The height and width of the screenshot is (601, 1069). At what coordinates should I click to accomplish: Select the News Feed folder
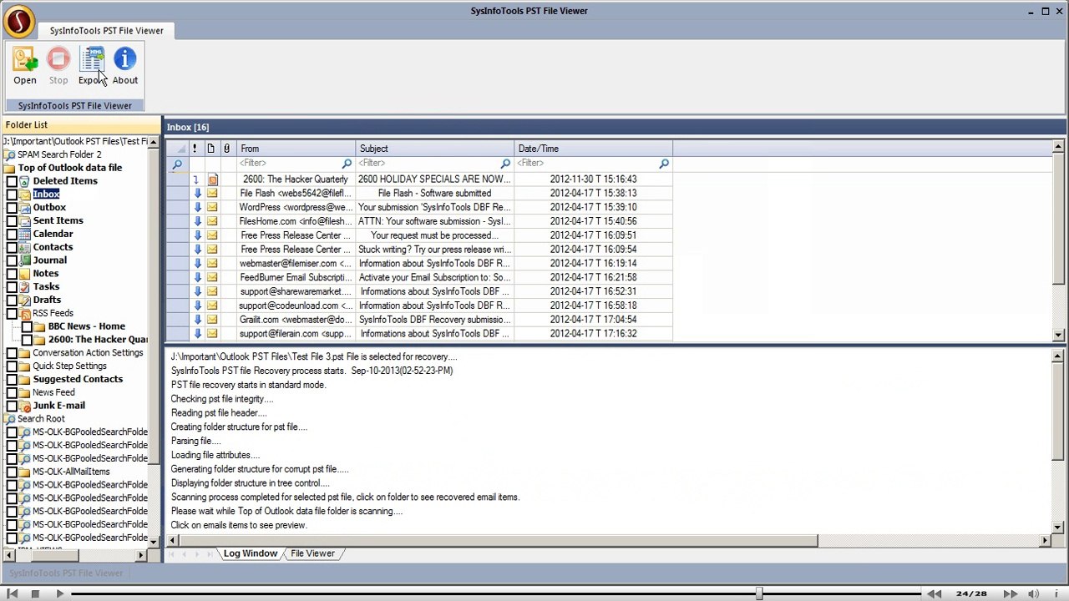coord(53,392)
